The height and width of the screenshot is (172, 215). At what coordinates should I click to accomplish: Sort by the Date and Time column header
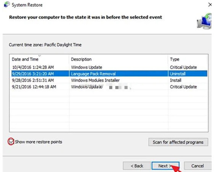tap(39, 59)
